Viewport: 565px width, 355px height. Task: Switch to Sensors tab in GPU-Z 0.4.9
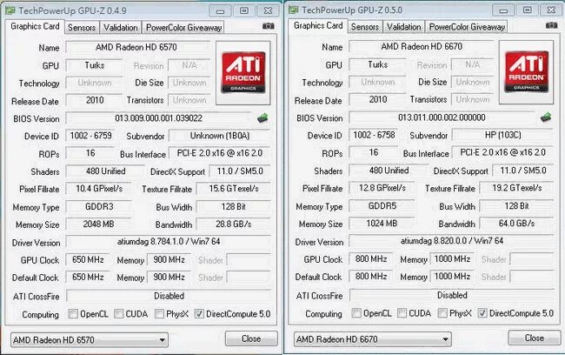click(x=82, y=28)
